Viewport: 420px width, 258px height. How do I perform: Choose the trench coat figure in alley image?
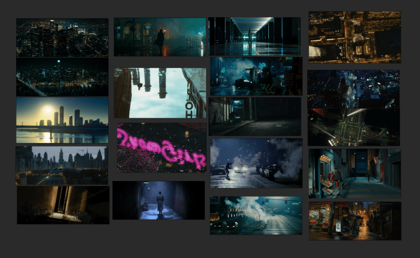[159, 201]
